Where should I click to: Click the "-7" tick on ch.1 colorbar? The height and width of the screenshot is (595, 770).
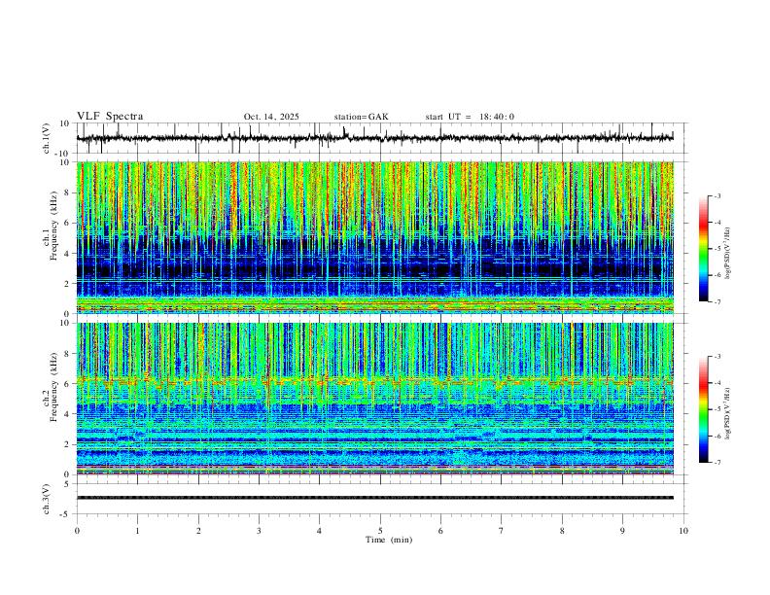717,302
